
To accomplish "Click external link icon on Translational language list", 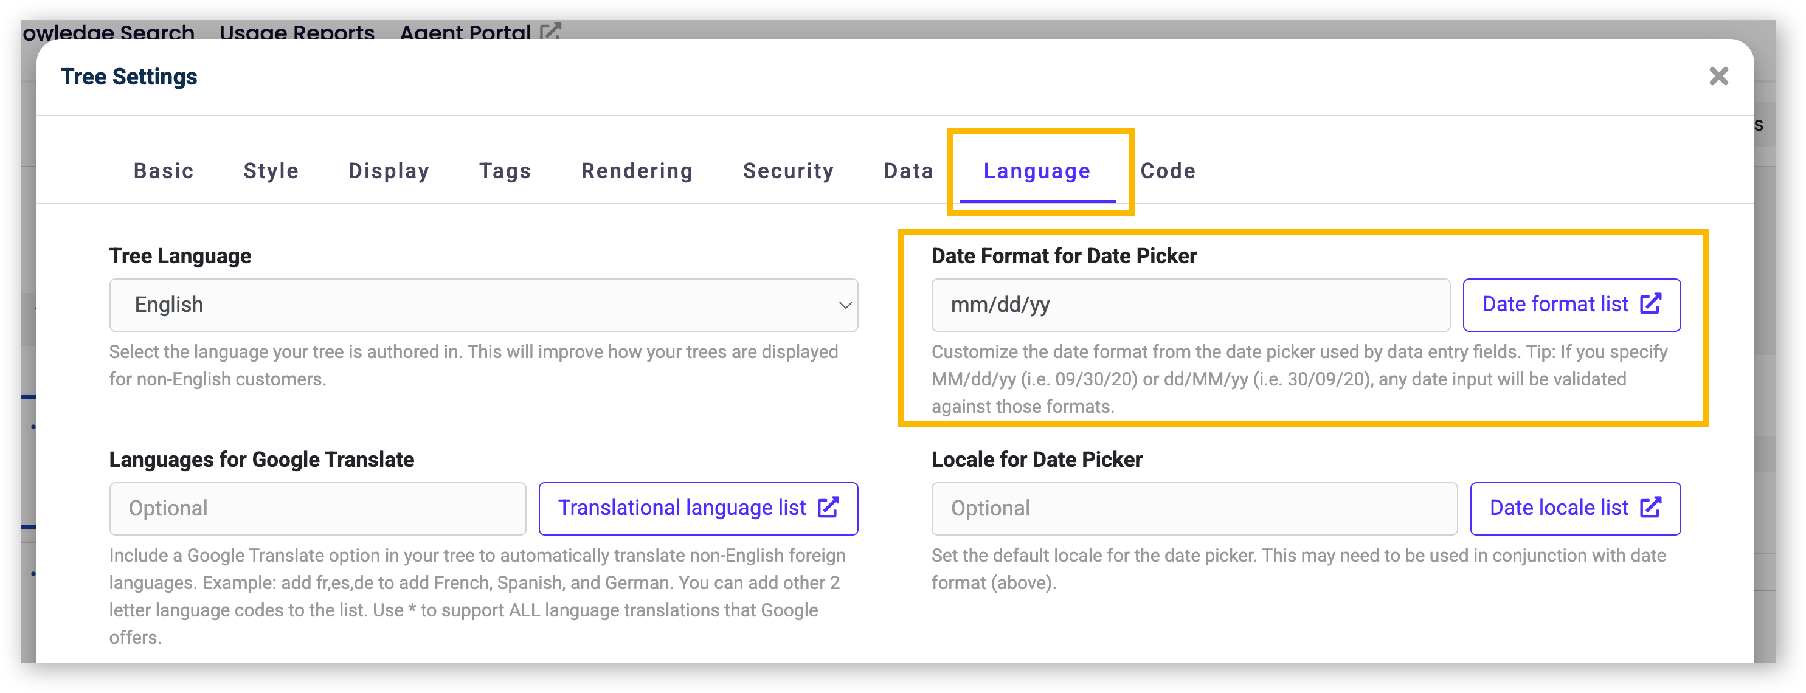I will (x=828, y=508).
